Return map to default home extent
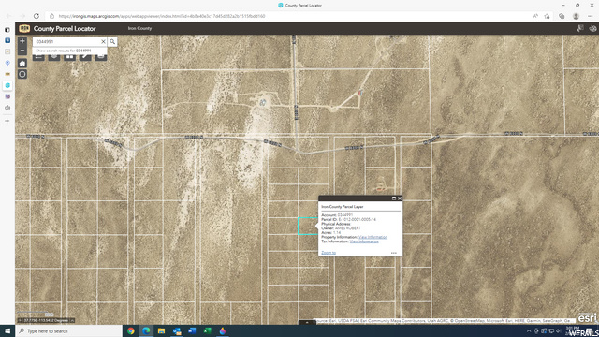The image size is (599, 337). pos(22,64)
